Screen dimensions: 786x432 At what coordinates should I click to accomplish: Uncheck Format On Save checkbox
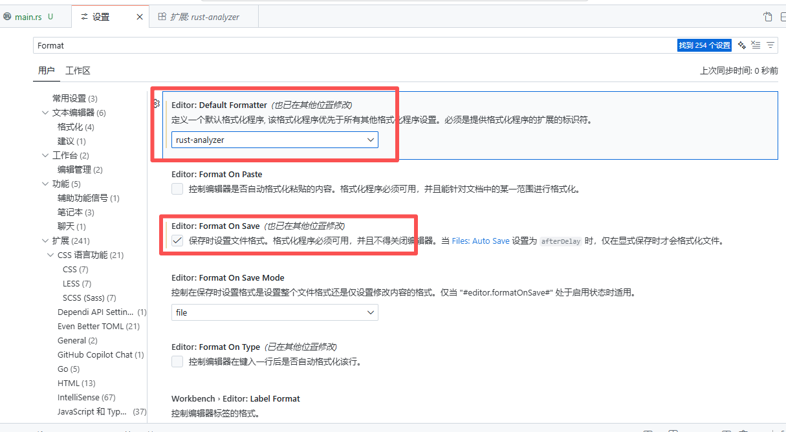click(x=177, y=241)
